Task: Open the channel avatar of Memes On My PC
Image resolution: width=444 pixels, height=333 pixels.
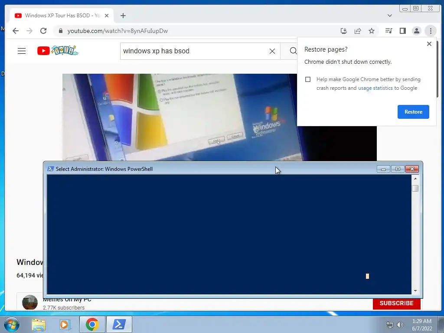Action: coord(30,302)
